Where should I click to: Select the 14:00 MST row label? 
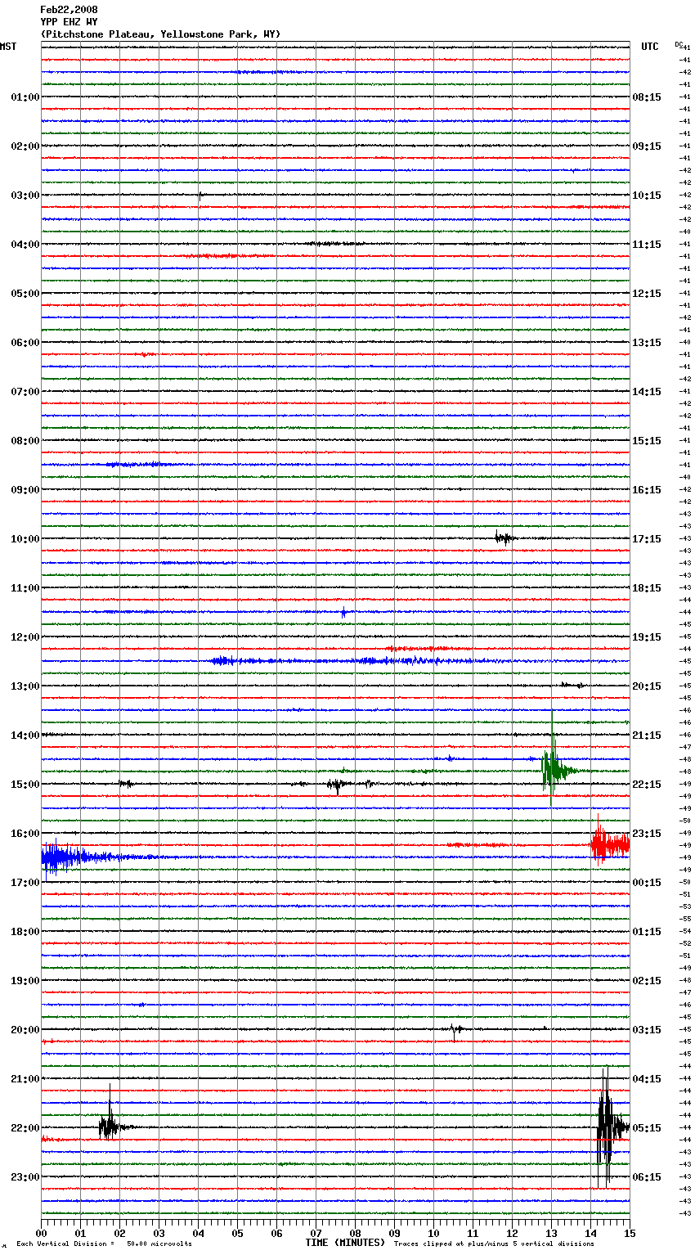coord(25,735)
